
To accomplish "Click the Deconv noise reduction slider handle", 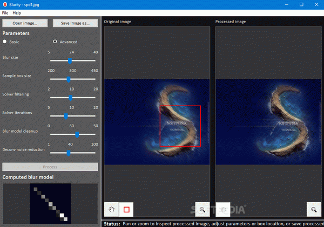I will [x=69, y=153].
